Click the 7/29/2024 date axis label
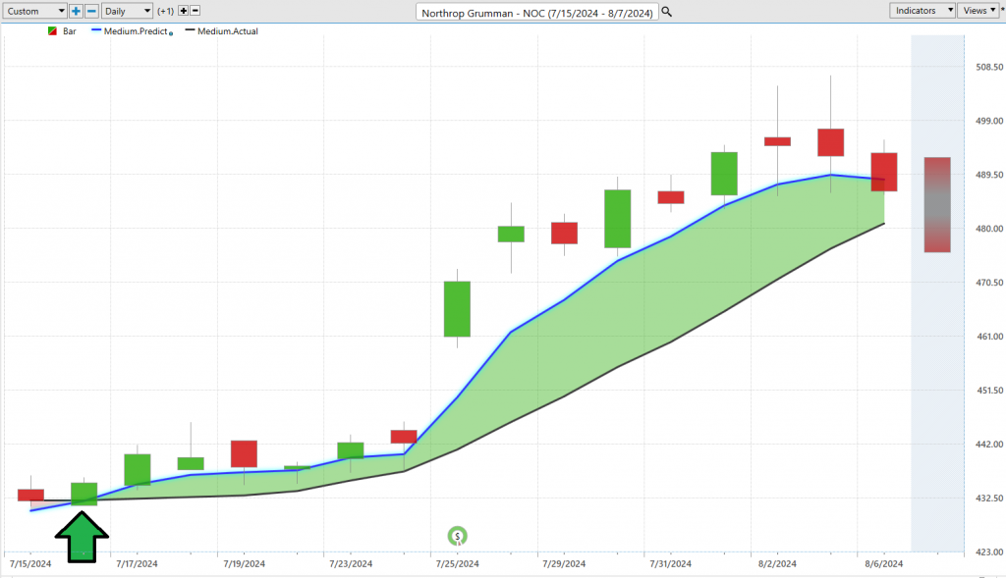This screenshot has width=1006, height=578. pos(563,564)
